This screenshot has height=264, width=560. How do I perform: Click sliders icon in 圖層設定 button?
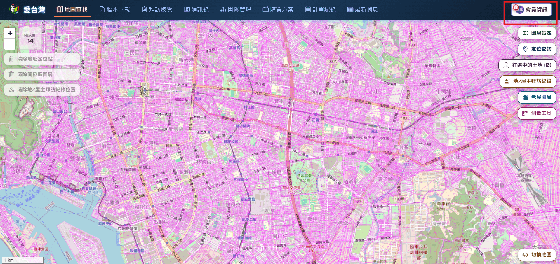tap(525, 33)
